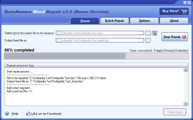
Task: Click the '66% completed' status text
Action: click(19, 50)
